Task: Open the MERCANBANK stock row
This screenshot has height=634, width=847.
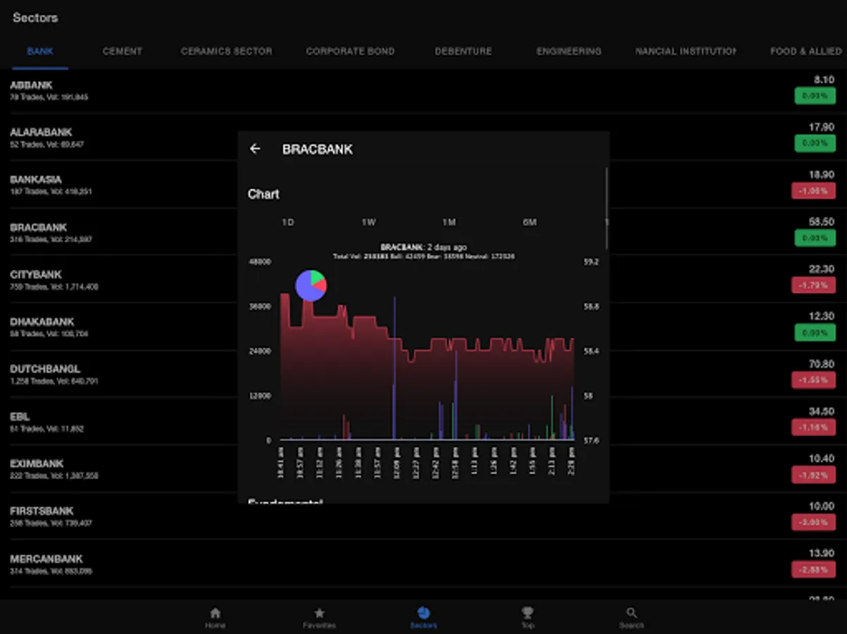Action: pos(423,564)
